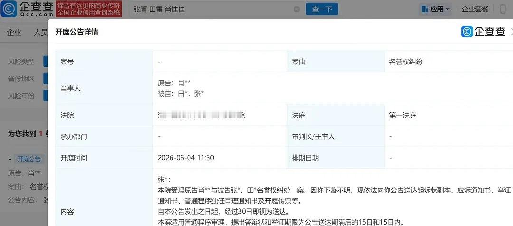Open the 企业套餐 link
The image size is (513, 226).
click(x=475, y=9)
